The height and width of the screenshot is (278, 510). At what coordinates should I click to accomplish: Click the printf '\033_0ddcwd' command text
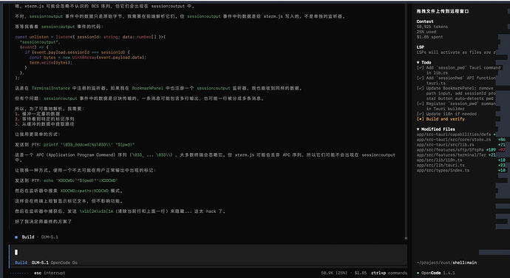[89, 144]
